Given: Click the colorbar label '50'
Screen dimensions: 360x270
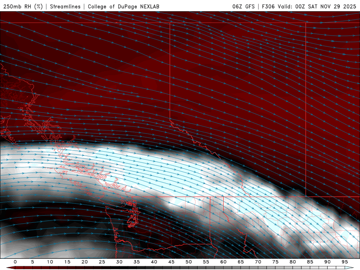Looking at the screenshot, I should [x=189, y=262].
